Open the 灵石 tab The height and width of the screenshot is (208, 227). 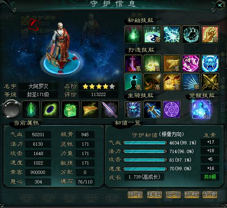tap(173, 194)
